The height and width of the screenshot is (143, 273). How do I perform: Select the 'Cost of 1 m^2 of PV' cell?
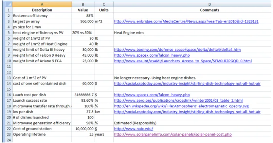[x=42, y=78]
